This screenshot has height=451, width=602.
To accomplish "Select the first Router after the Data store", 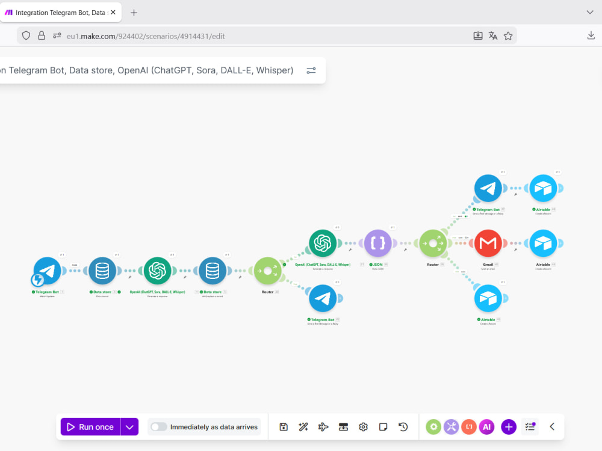I will (268, 271).
